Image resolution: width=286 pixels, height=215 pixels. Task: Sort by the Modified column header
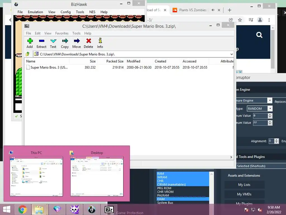139,61
